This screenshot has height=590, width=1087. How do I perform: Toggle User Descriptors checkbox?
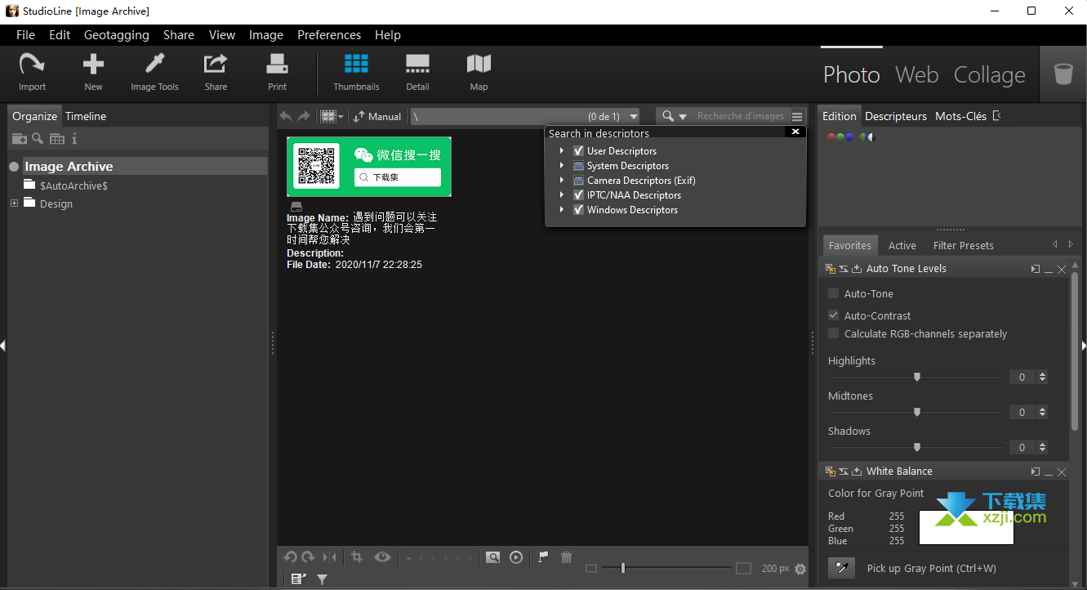click(578, 150)
